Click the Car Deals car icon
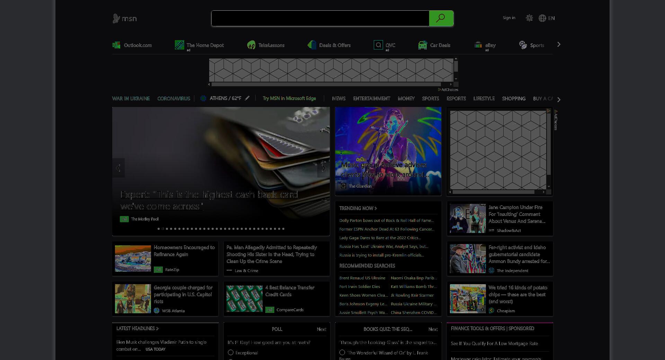The image size is (665, 360). click(423, 45)
